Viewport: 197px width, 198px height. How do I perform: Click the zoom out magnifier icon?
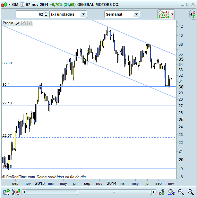(x=181, y=192)
